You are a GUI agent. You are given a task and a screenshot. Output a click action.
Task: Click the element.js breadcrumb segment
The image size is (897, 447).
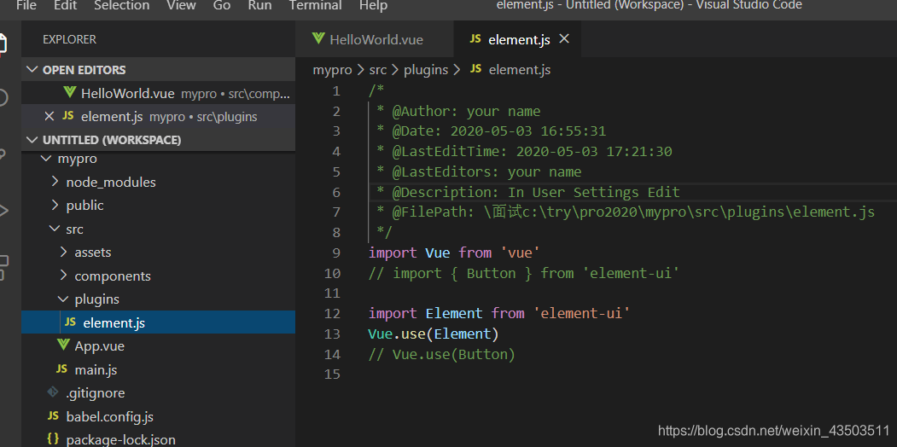520,70
